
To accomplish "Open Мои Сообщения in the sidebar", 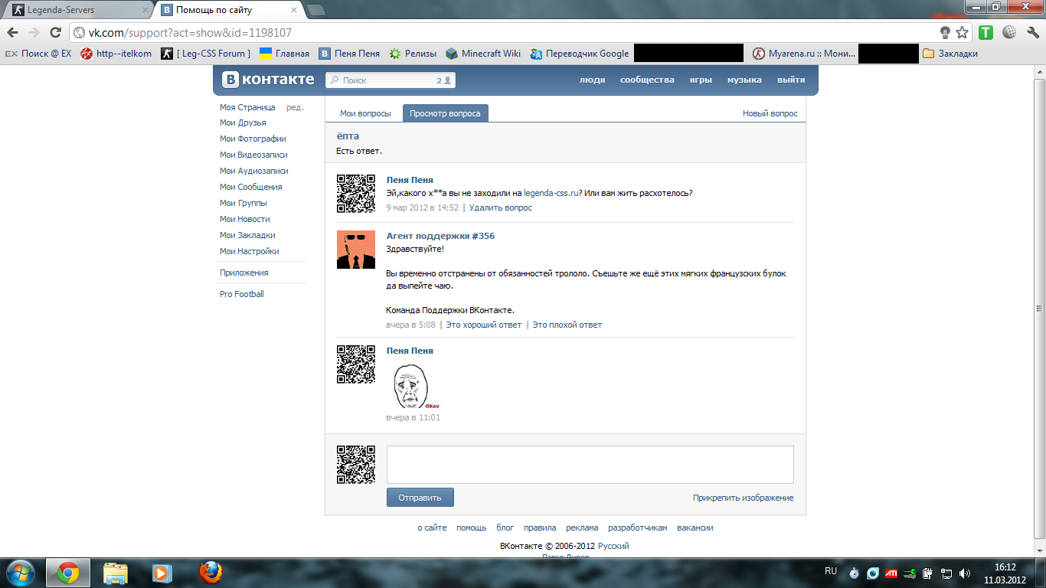I will pos(250,187).
